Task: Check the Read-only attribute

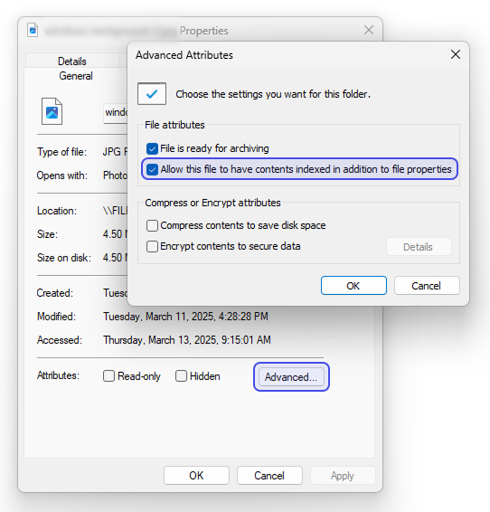Action: [x=108, y=375]
